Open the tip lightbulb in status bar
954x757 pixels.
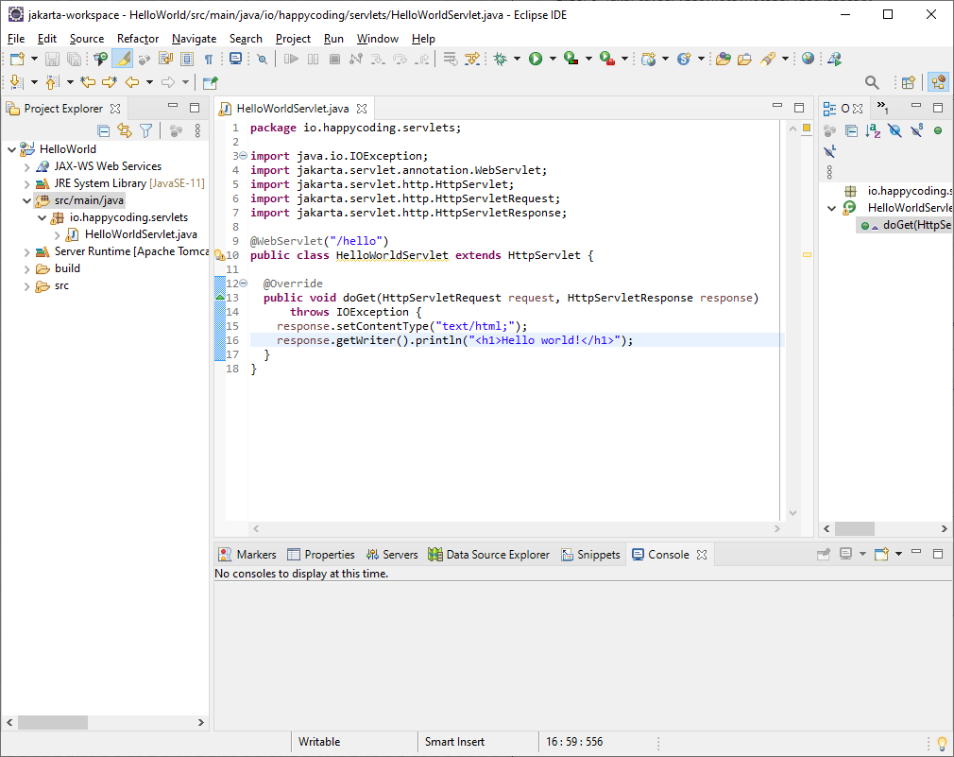coord(941,743)
